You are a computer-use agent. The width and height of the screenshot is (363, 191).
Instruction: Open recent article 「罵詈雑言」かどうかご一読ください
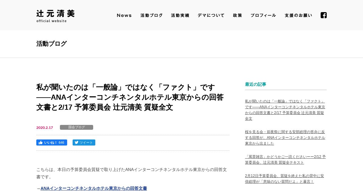point(285,159)
